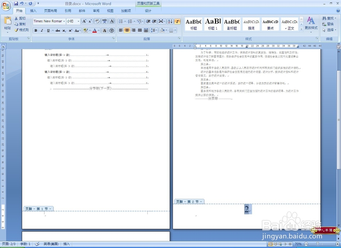The width and height of the screenshot is (341, 248).
Task: Click the Subscript icon
Action: point(64,31)
